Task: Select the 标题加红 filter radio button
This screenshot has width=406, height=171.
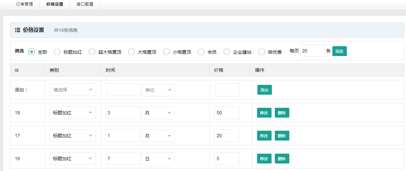Action: pyautogui.click(x=57, y=52)
